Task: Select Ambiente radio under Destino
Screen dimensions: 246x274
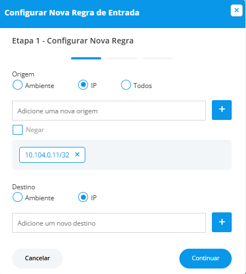Action: point(18,197)
